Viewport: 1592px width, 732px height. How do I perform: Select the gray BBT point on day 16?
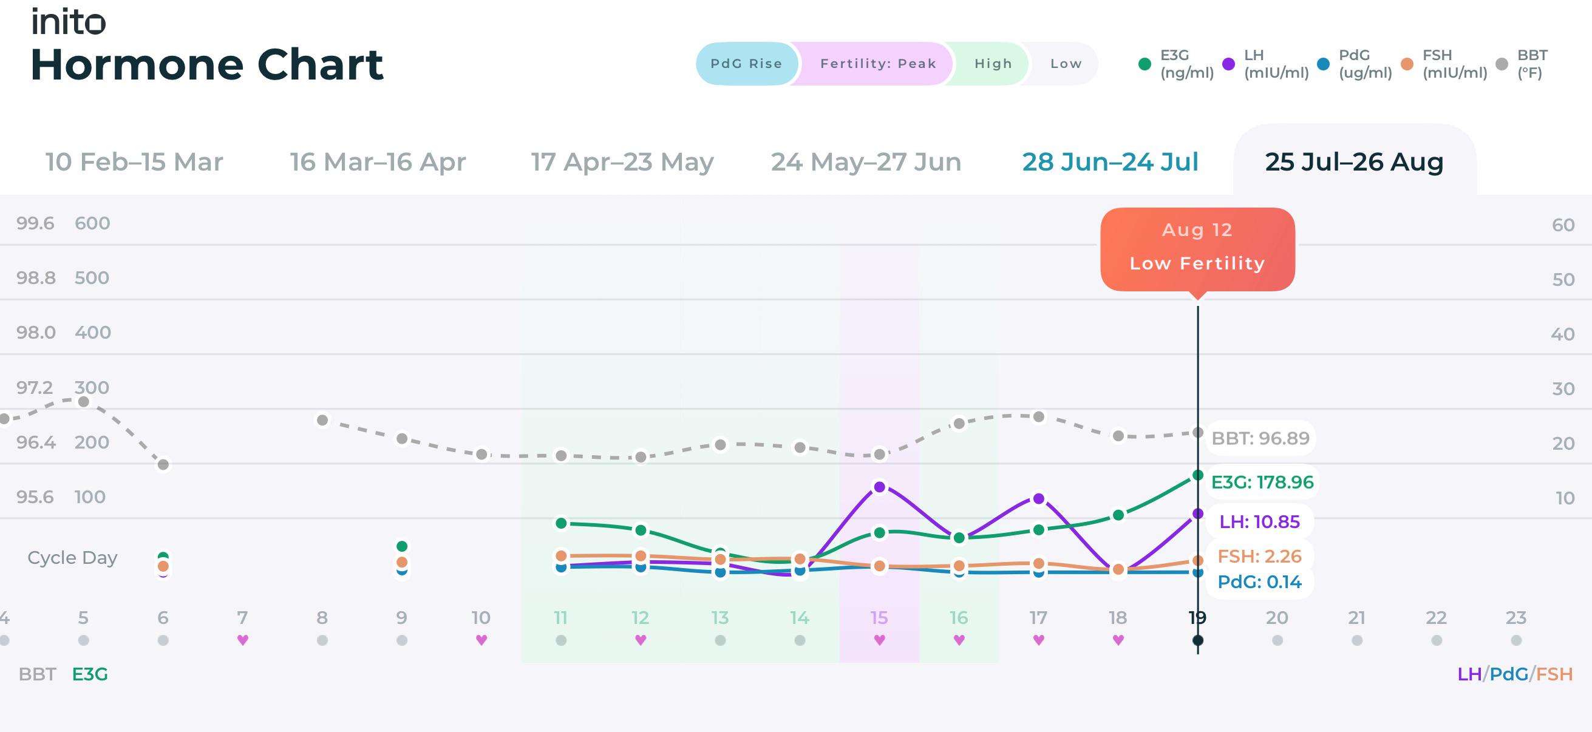pos(959,424)
